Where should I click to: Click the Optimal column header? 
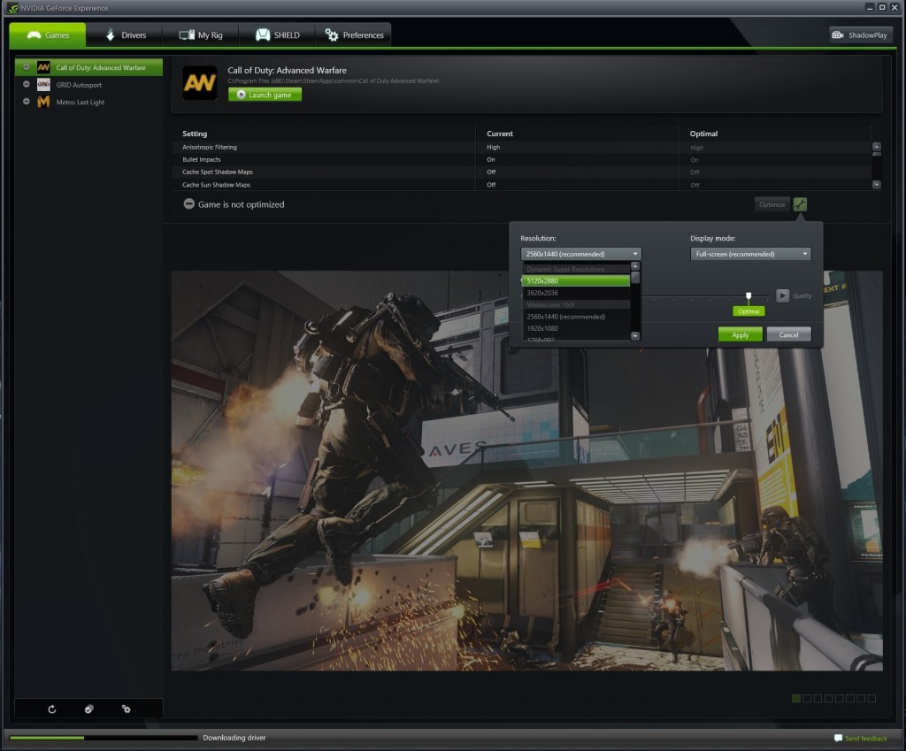pyautogui.click(x=703, y=134)
